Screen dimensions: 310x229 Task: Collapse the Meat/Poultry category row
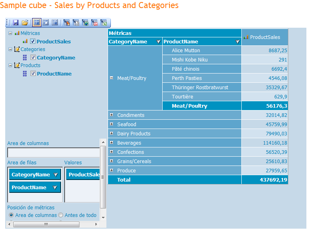tap(111, 78)
